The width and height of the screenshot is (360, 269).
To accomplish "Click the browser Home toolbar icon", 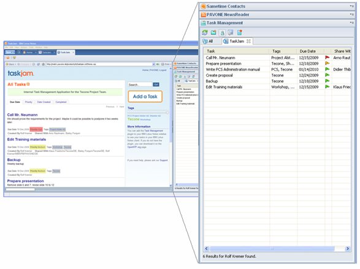I will click(x=43, y=64).
